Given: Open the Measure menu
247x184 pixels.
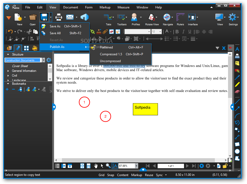Looking at the screenshot, I should coord(123,7).
